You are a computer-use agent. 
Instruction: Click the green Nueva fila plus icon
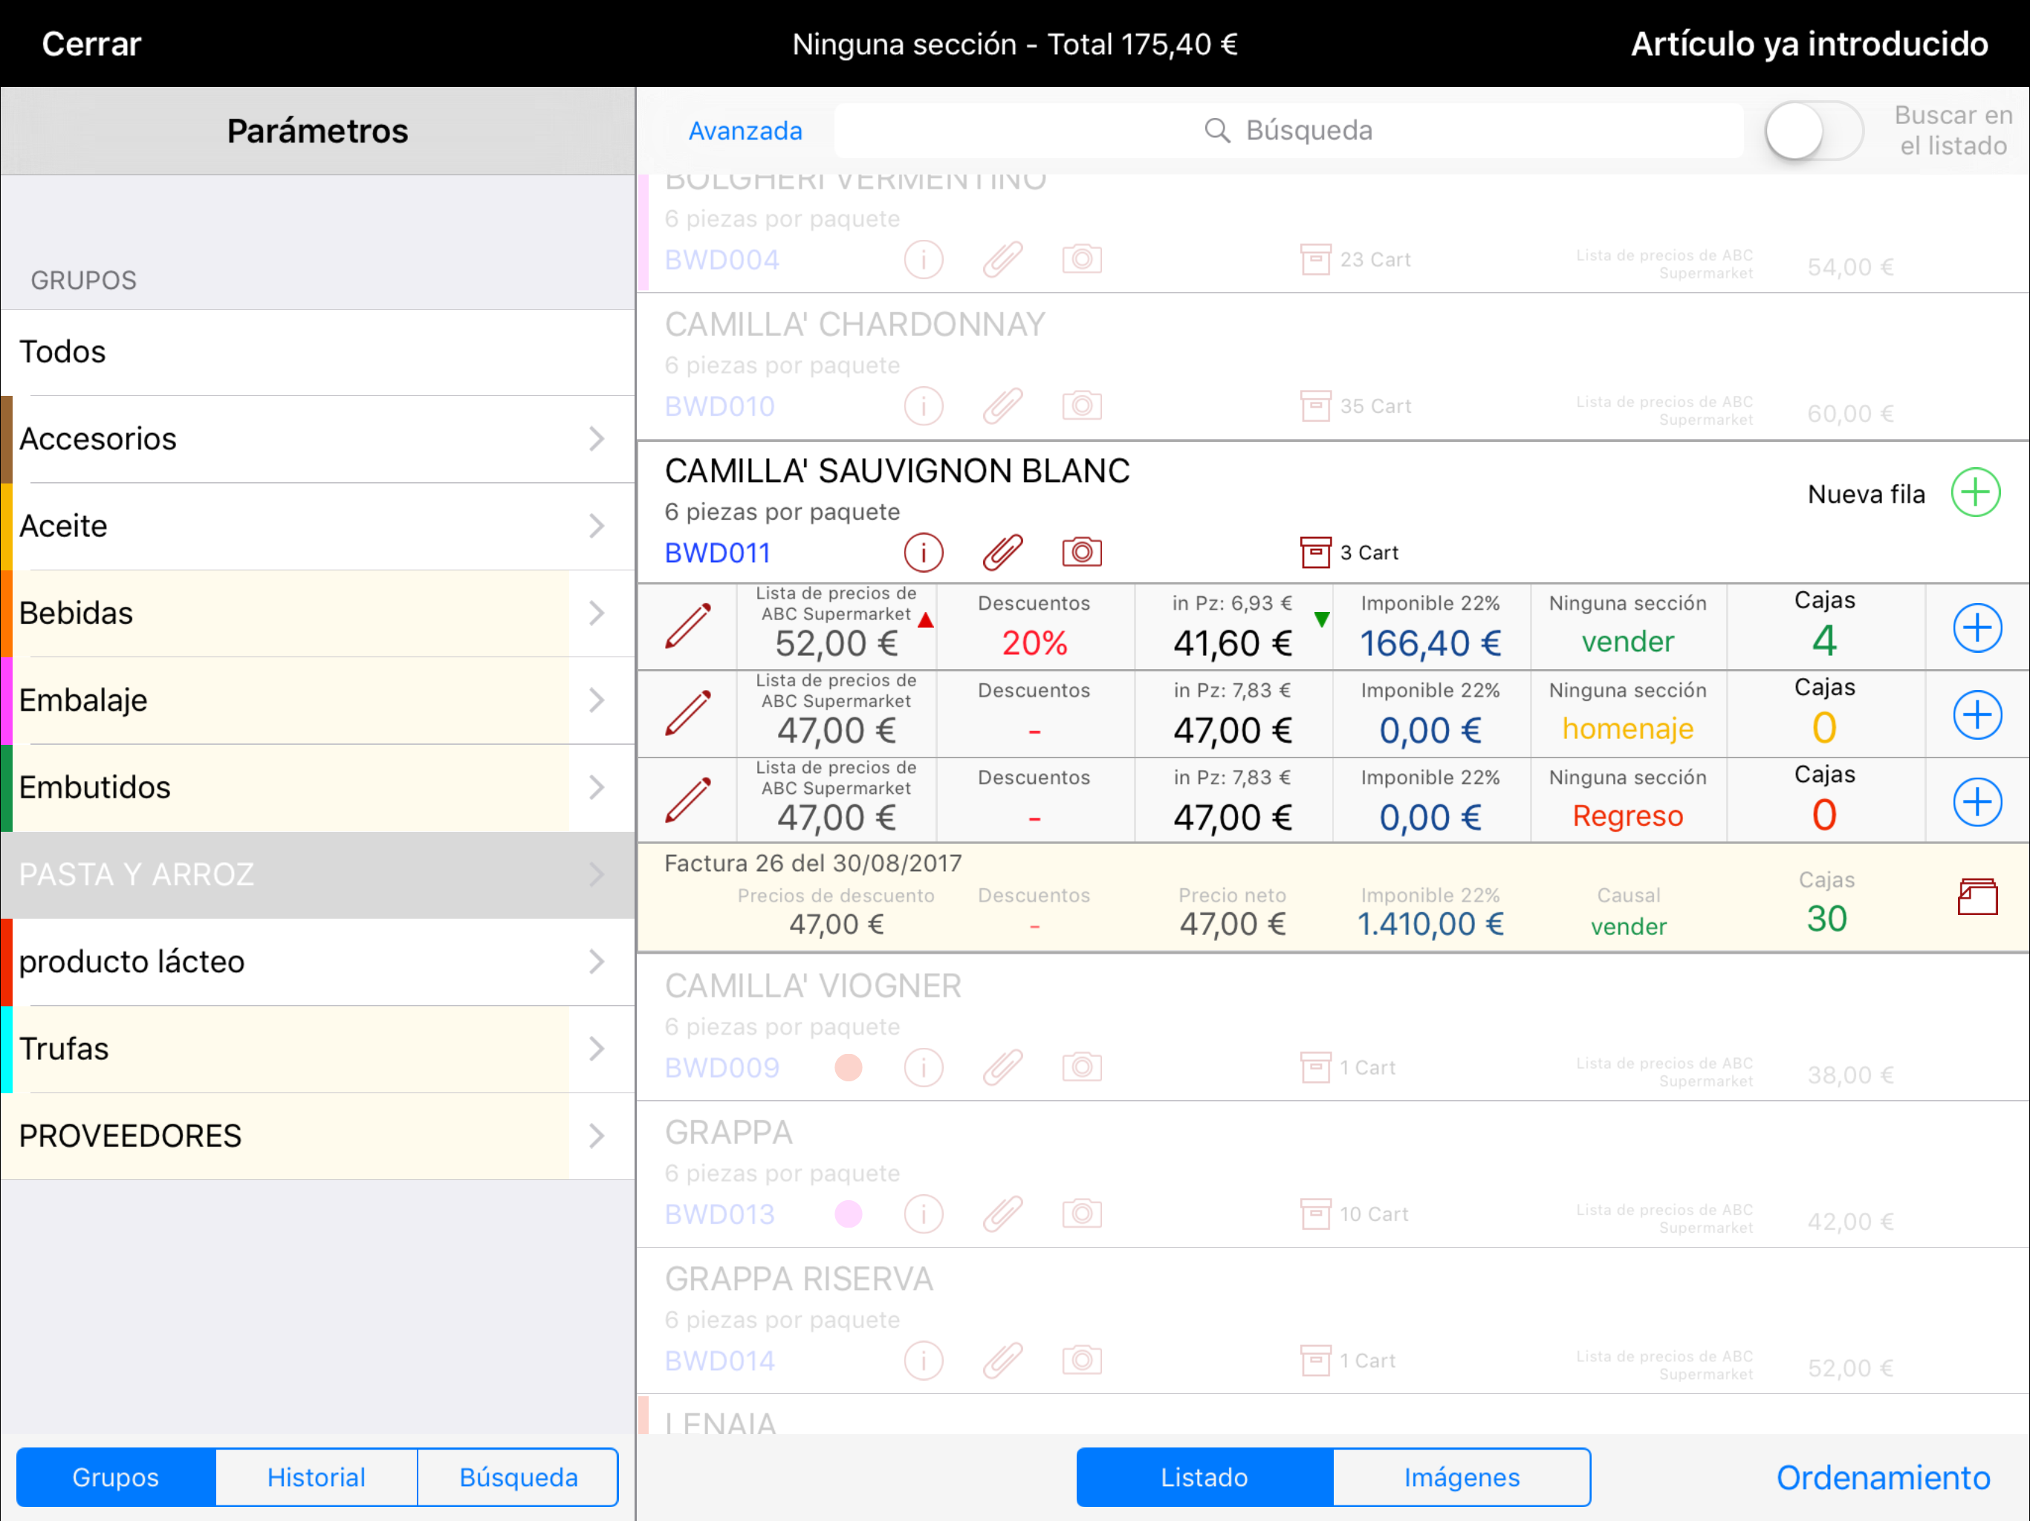pos(1975,494)
